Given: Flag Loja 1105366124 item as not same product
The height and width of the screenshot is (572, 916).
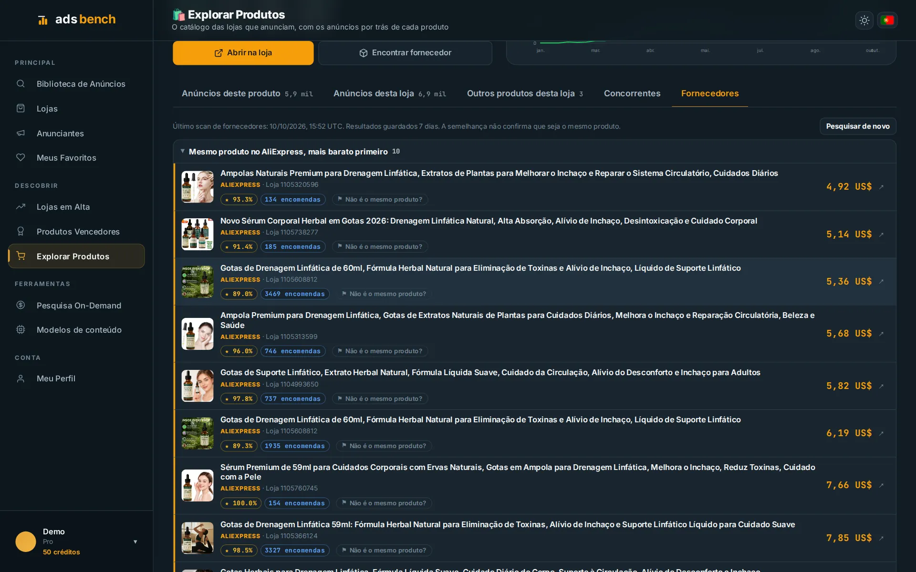Looking at the screenshot, I should 384,550.
